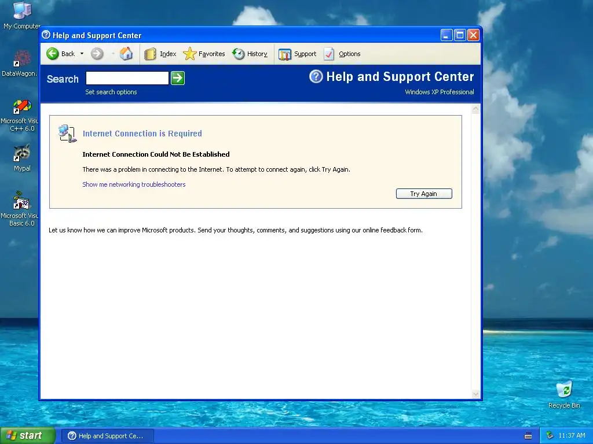The image size is (593, 444).
Task: Go to the Home page icon
Action: [126, 54]
